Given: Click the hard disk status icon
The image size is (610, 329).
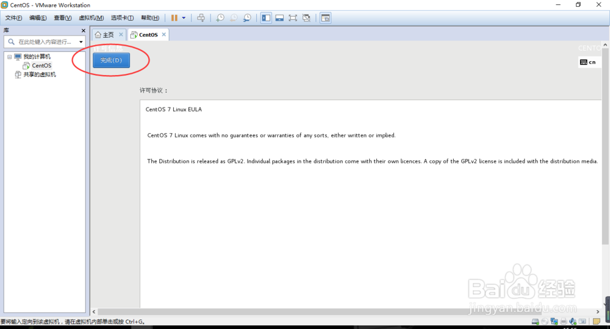Looking at the screenshot, I should [536, 322].
